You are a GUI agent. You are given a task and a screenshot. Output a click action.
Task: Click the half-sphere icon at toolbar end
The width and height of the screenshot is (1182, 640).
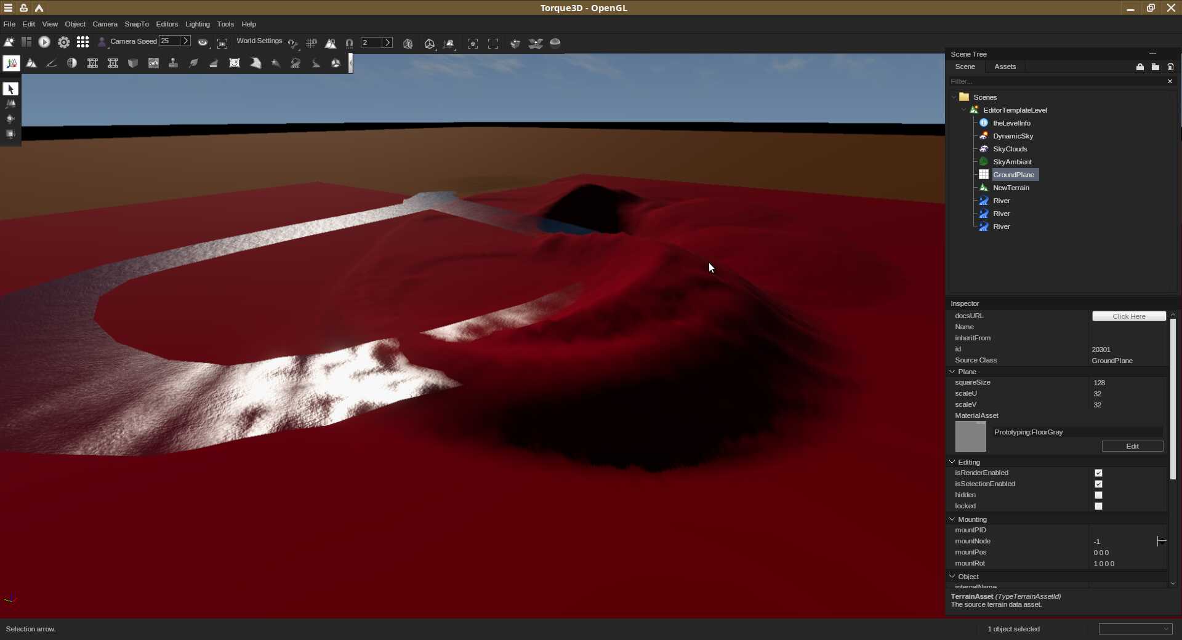tap(555, 42)
